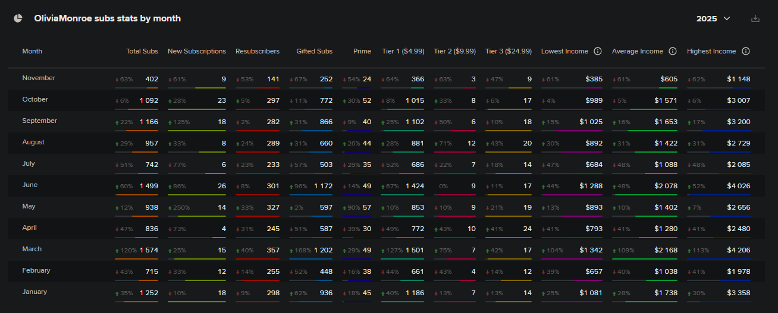Viewport: 778px width, 313px height.
Task: Show Average Income info tooltip icon
Action: 673,51
